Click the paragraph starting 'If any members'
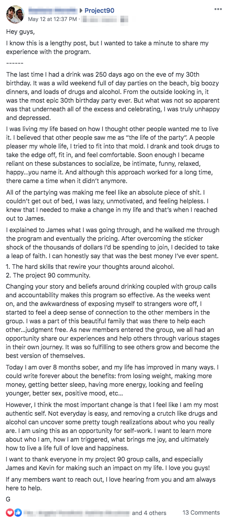The width and height of the screenshot is (226, 520). (111, 483)
